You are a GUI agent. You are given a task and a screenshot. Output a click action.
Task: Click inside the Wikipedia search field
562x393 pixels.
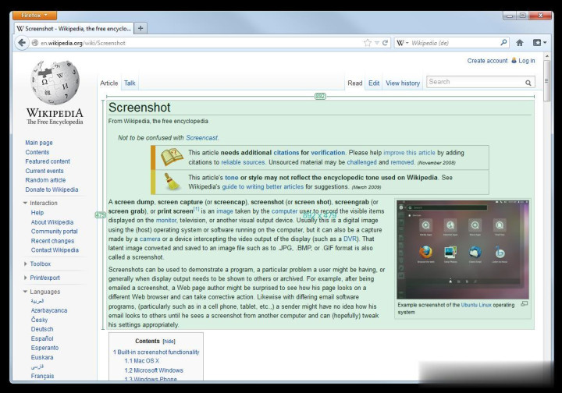pos(475,82)
